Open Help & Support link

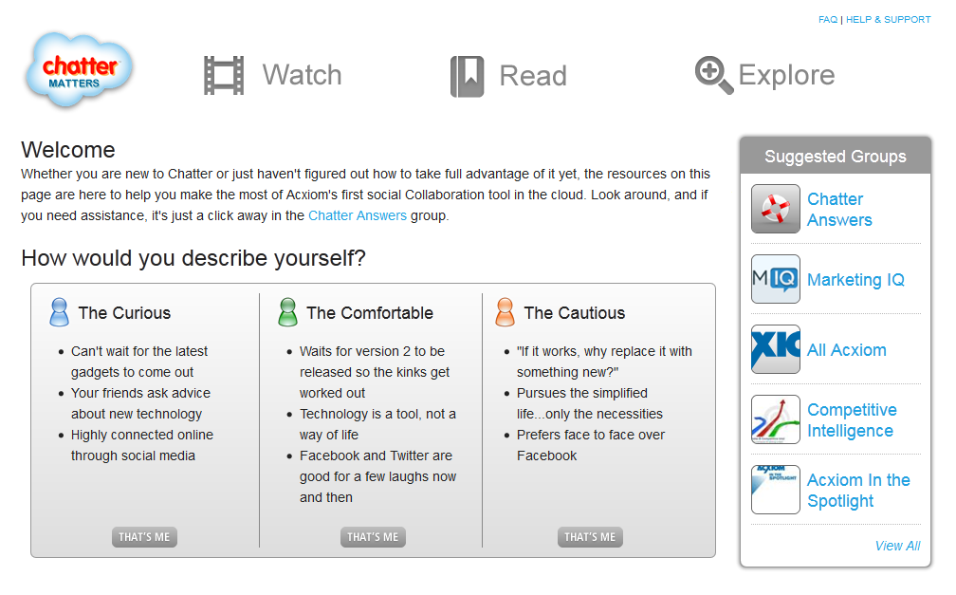coord(889,20)
